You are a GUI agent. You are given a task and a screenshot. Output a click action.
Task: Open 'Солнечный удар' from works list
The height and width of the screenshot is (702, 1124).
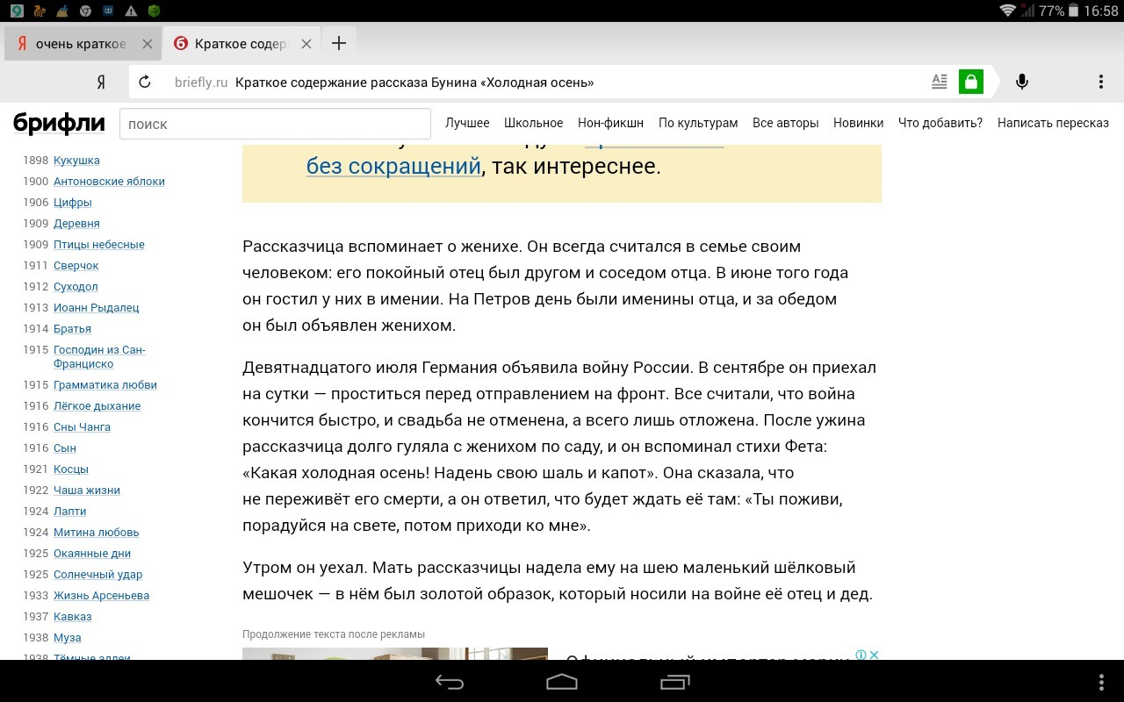click(97, 575)
